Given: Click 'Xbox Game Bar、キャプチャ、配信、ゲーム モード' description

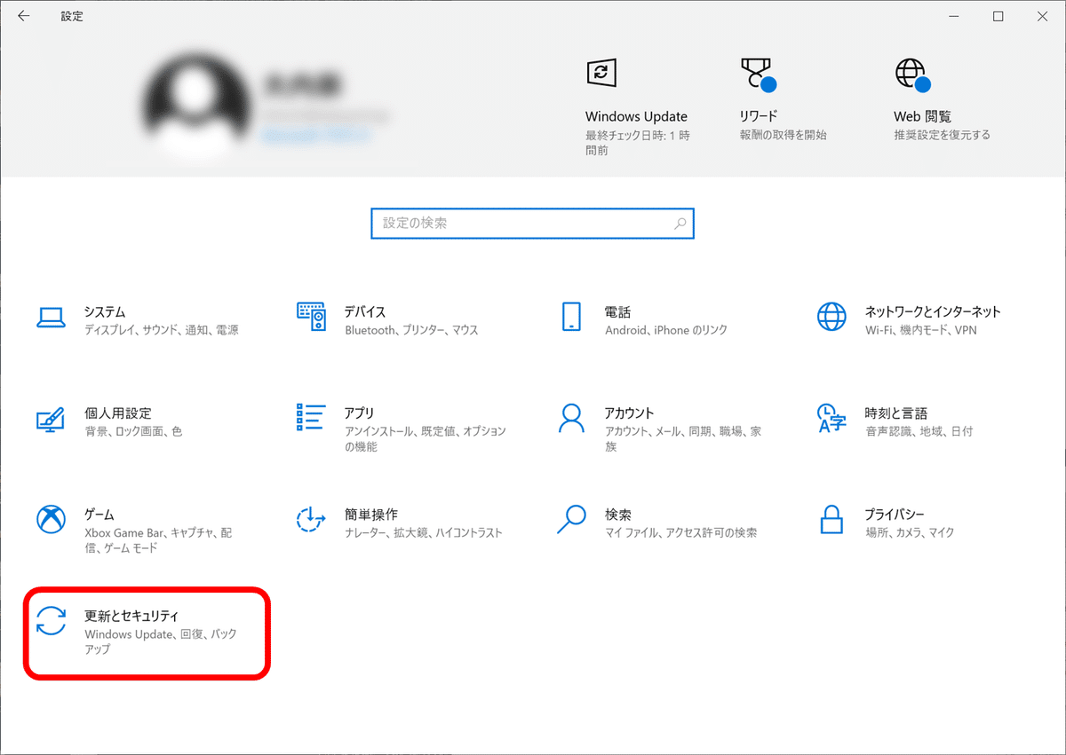Looking at the screenshot, I should tap(158, 540).
